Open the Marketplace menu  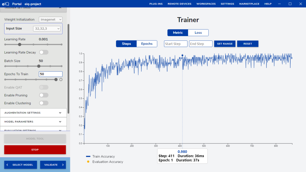[249, 4]
